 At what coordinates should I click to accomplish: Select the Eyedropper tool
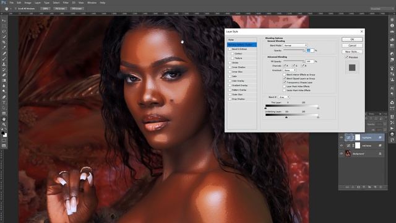(4, 48)
